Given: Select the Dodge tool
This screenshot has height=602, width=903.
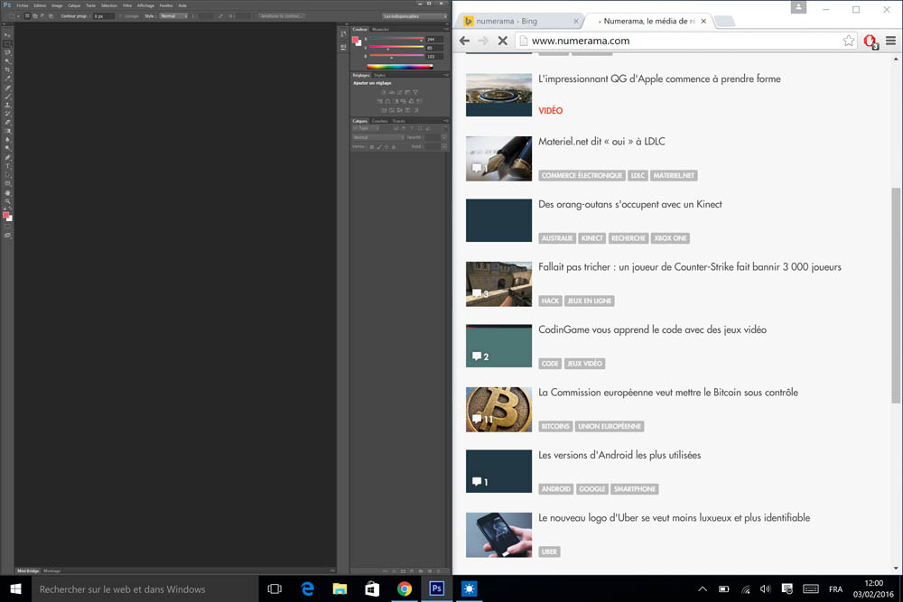Looking at the screenshot, I should 7,149.
